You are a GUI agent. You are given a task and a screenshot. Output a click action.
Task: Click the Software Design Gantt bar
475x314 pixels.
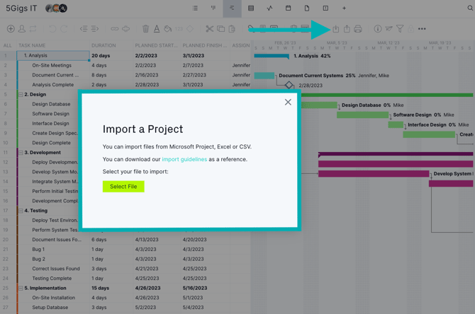(x=362, y=115)
